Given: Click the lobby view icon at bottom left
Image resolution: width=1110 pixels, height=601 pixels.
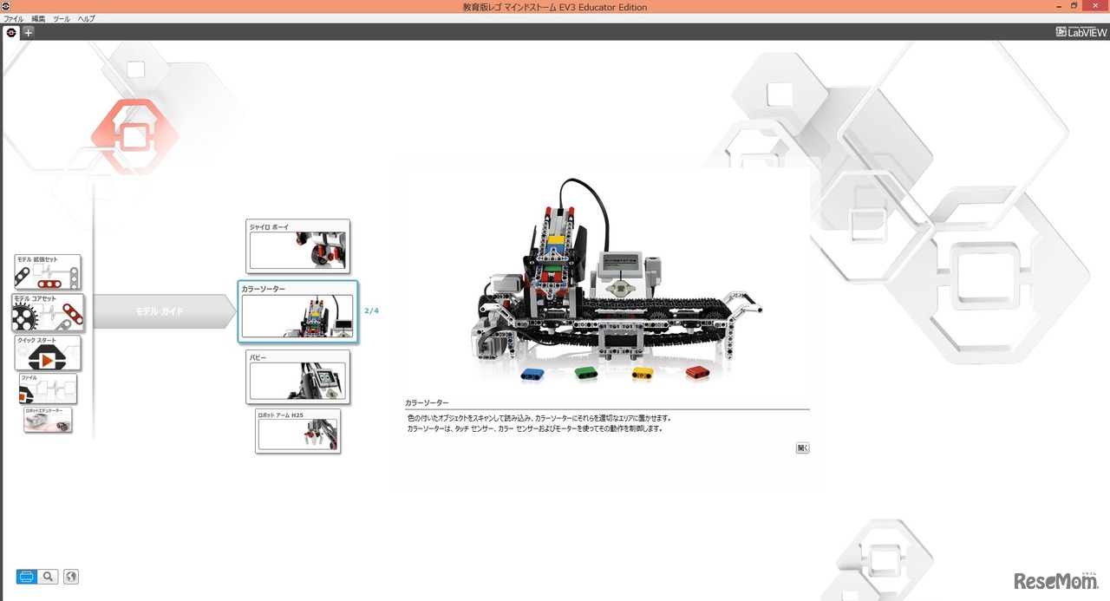Looking at the screenshot, I should (x=27, y=577).
